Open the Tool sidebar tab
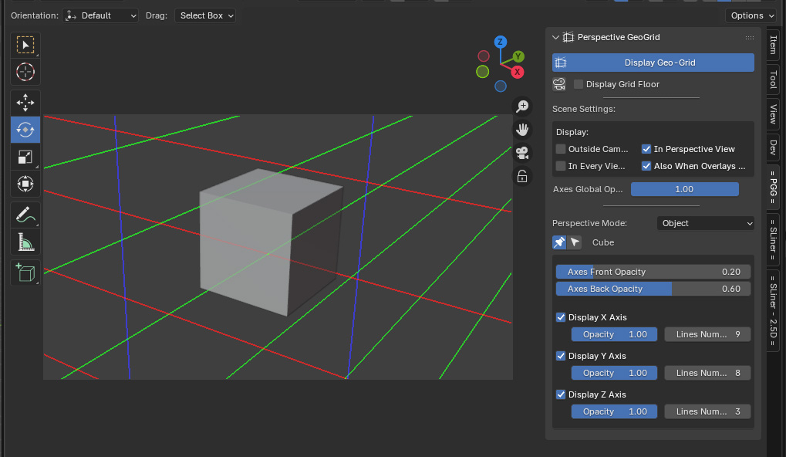 tap(773, 80)
